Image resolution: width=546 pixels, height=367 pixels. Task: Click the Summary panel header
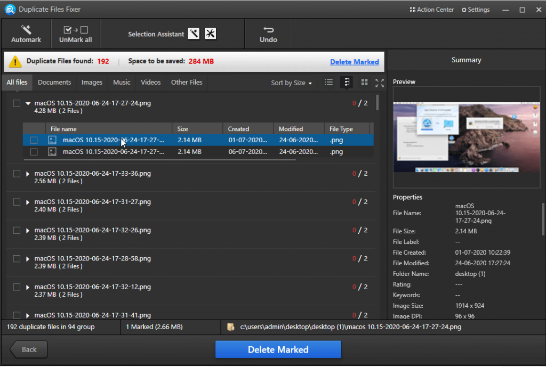(x=466, y=60)
